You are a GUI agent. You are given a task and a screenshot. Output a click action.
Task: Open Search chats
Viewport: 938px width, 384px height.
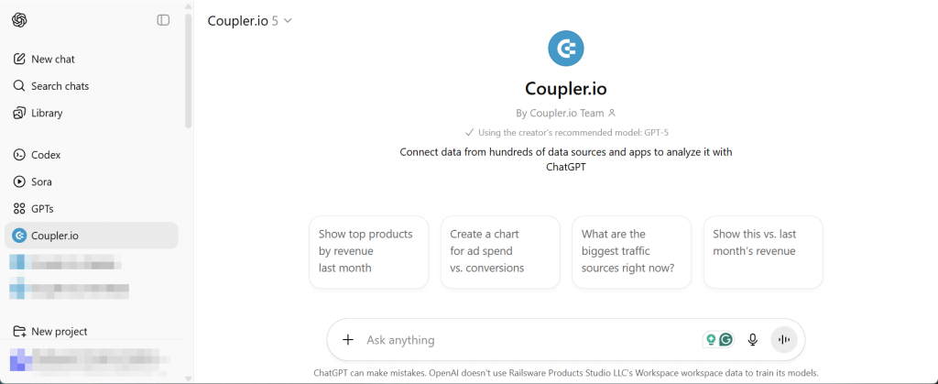pyautogui.click(x=59, y=86)
